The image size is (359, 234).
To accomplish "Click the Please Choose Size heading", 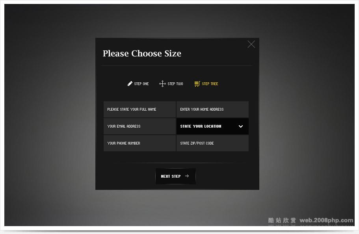I will (142, 54).
